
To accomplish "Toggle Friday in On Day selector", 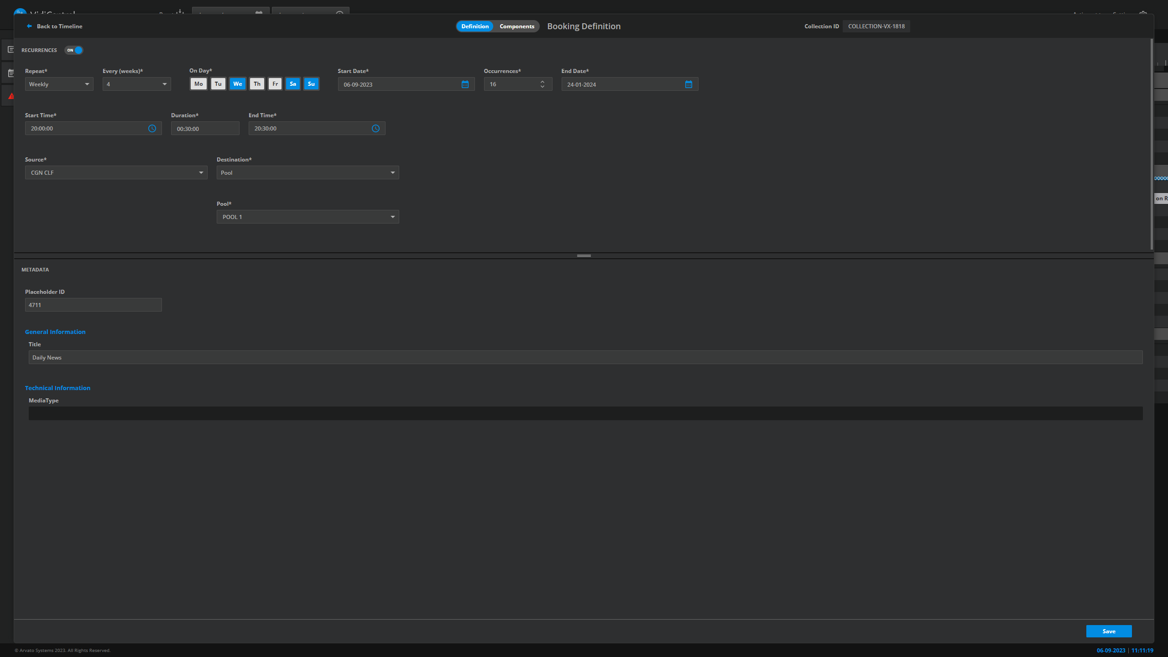I will coord(275,84).
